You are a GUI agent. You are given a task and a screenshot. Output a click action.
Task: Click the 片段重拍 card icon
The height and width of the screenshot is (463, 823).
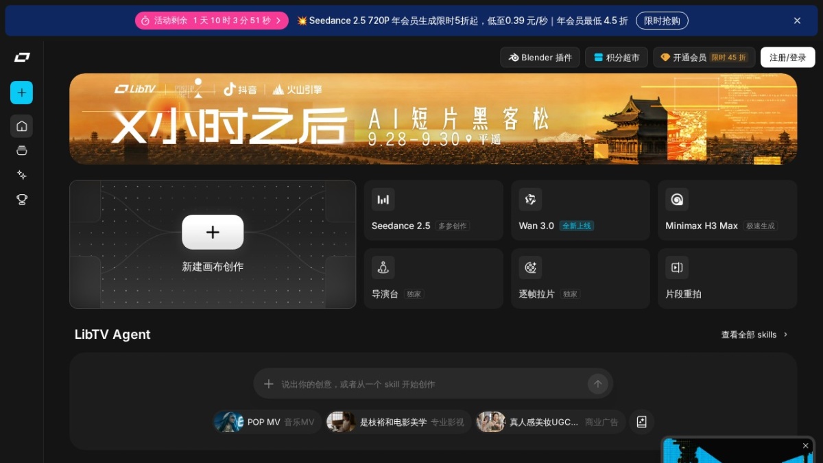(677, 268)
